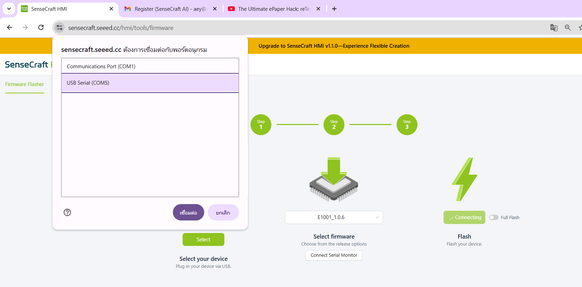
Task: Enable the Full Flash toggle
Action: tap(494, 217)
